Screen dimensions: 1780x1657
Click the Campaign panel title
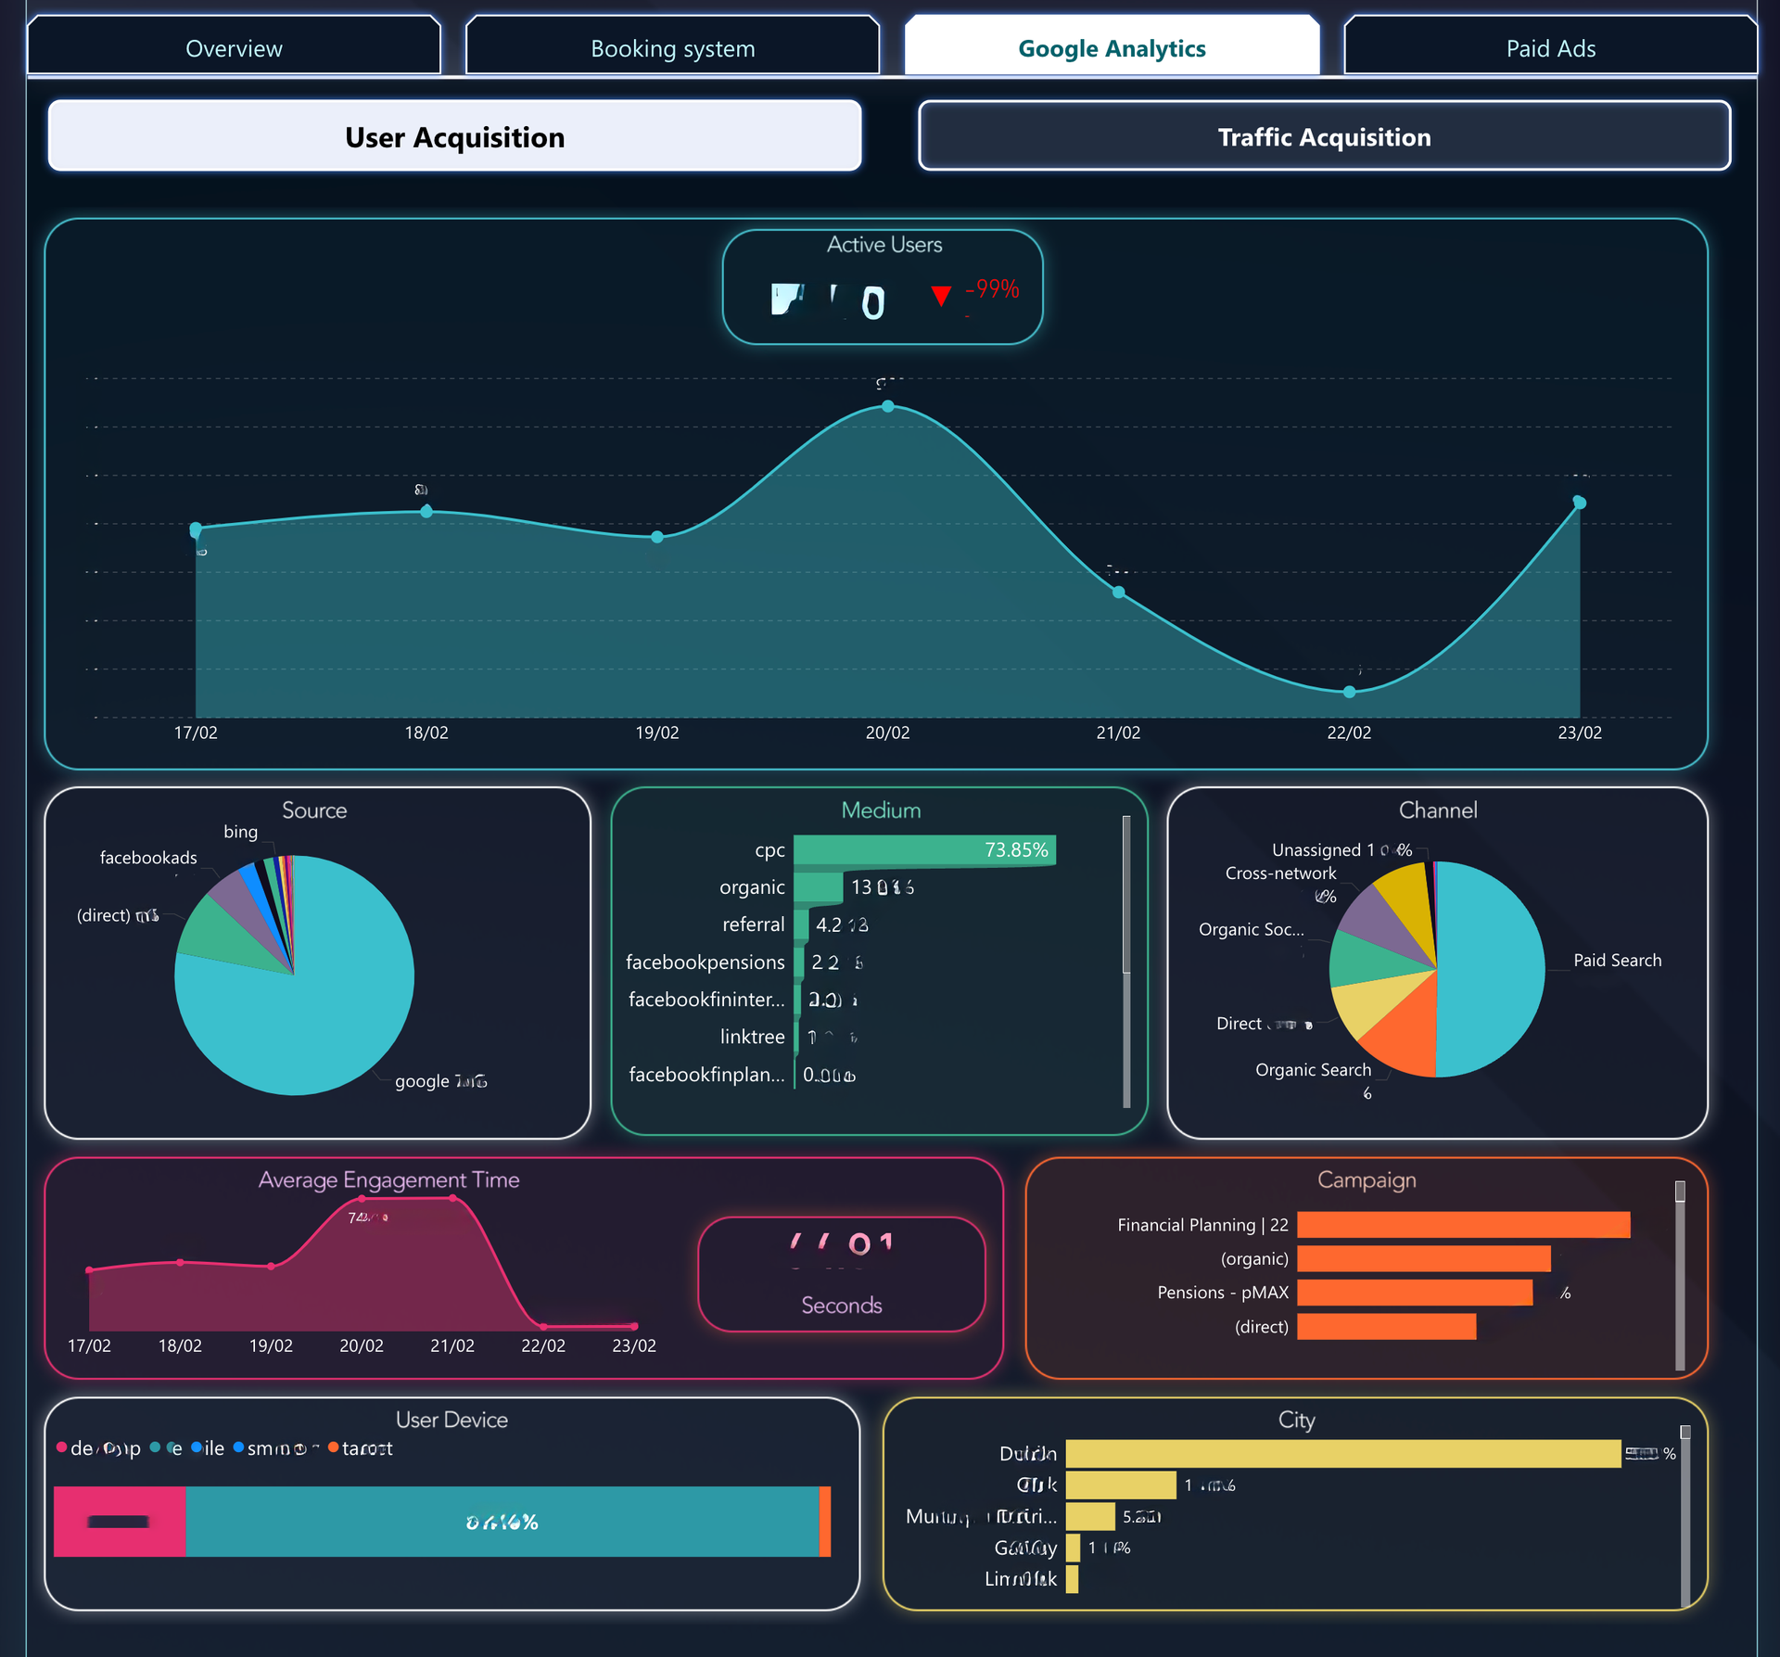coord(1367,1179)
